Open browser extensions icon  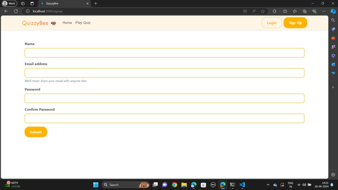tap(274, 11)
